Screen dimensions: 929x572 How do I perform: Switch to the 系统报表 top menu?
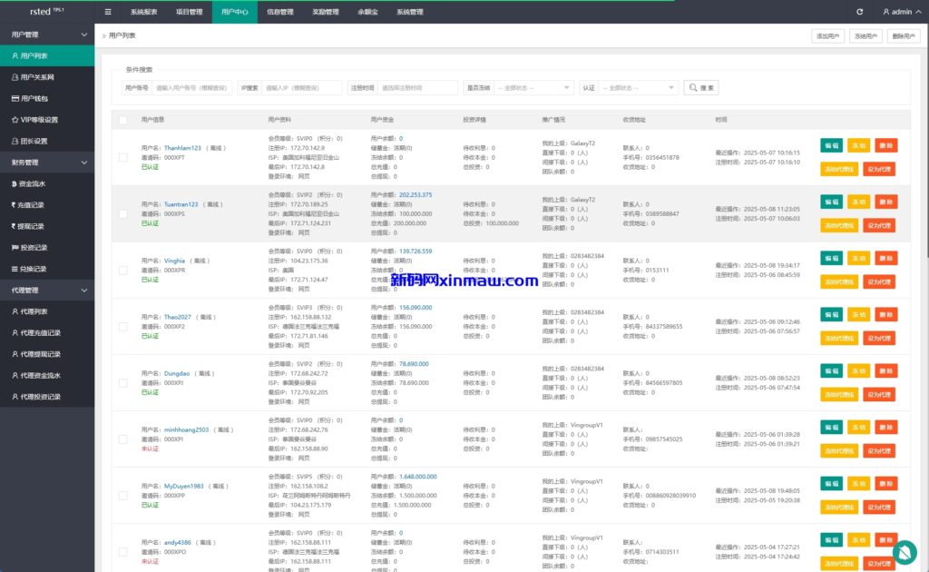[x=143, y=12]
